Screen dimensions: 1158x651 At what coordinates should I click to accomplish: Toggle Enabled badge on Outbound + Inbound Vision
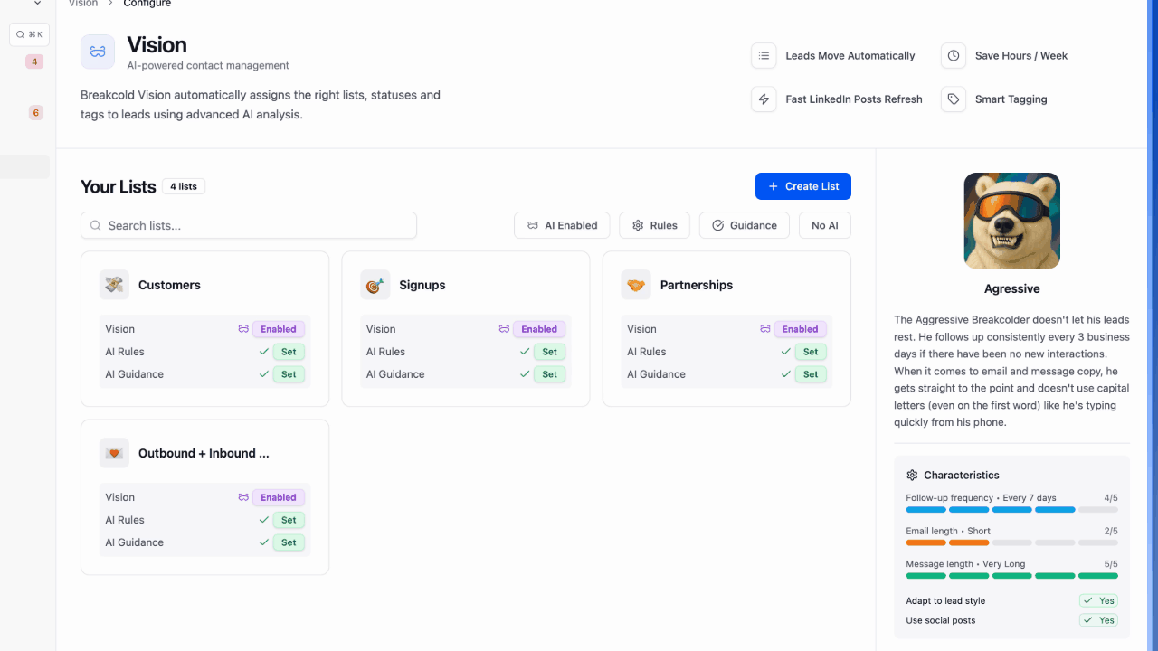click(x=279, y=497)
